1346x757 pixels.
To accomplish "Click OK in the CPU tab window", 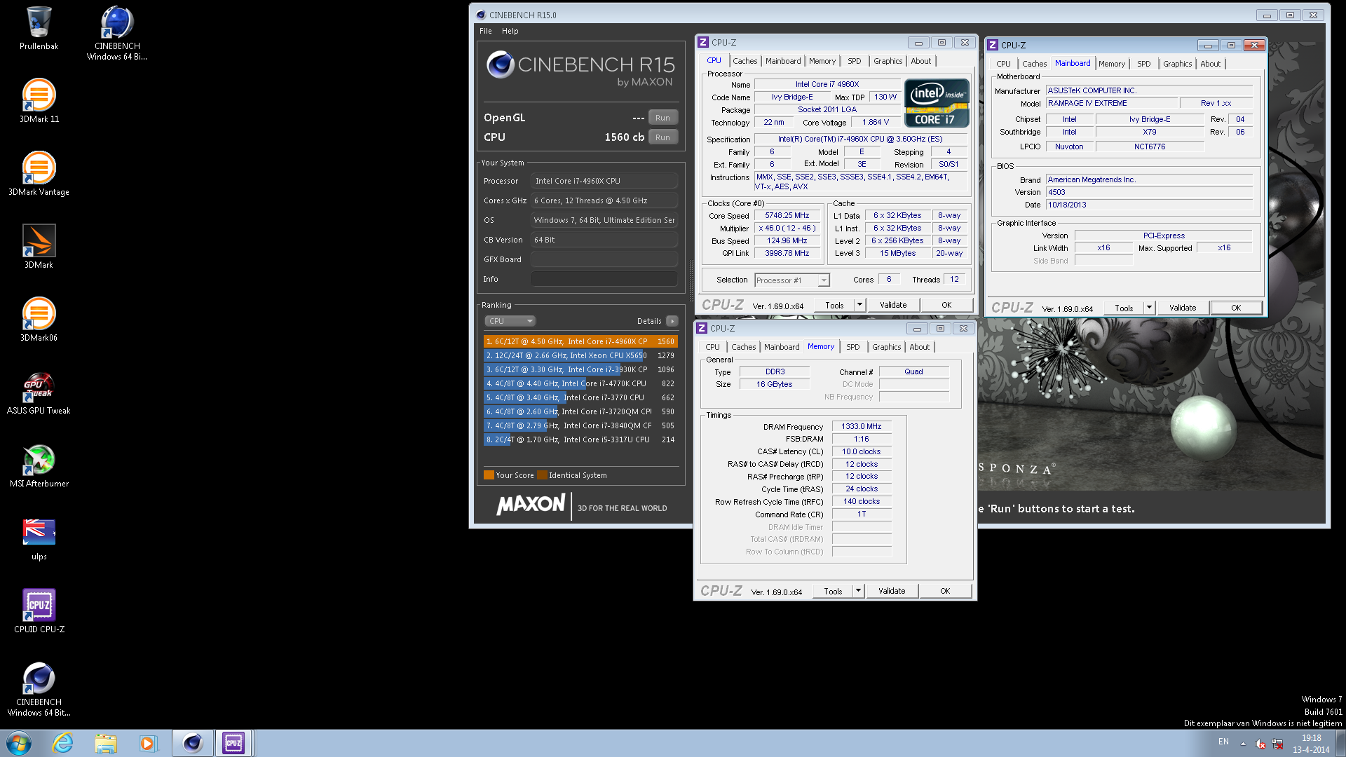I will pyautogui.click(x=946, y=306).
